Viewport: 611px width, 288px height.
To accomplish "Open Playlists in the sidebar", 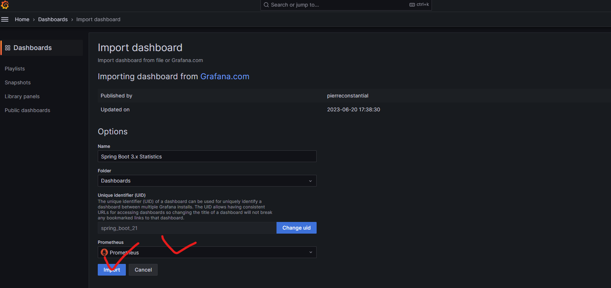I will tap(15, 69).
